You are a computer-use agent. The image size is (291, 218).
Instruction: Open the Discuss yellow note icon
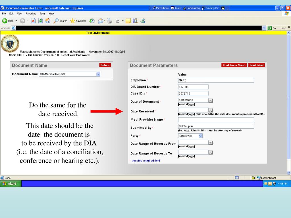[128, 21]
